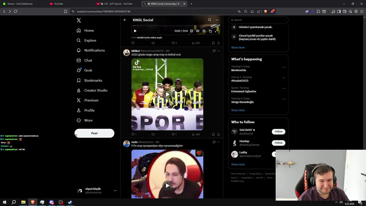
Task: Reply to the post with 334 views
Action: (133, 43)
